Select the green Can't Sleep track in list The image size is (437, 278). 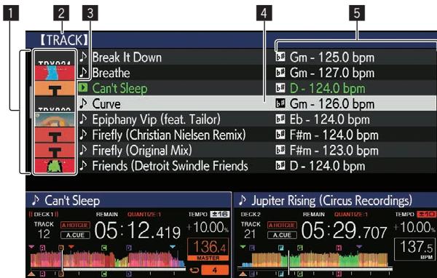(x=256, y=88)
